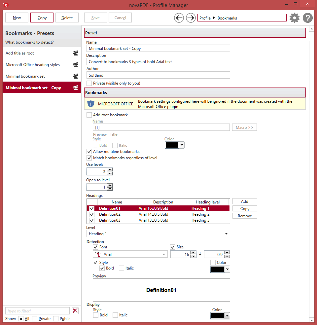Check Bold under Display Style
317x325 pixels.
96,315
